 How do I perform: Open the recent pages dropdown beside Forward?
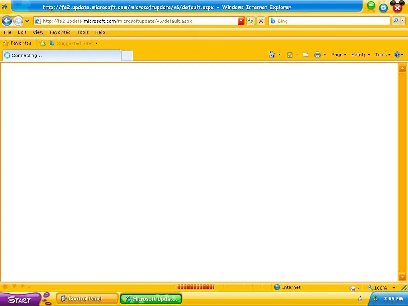(x=27, y=21)
